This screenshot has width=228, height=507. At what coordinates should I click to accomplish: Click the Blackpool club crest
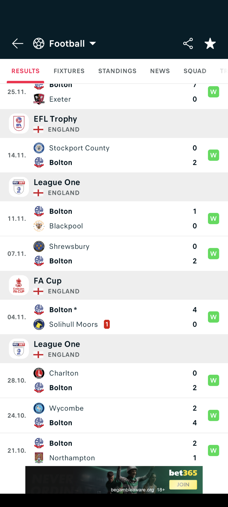click(x=39, y=226)
